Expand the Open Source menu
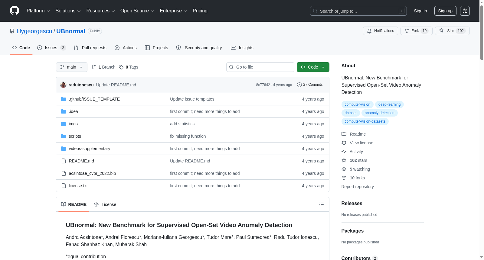The image size is (484, 260). (137, 11)
